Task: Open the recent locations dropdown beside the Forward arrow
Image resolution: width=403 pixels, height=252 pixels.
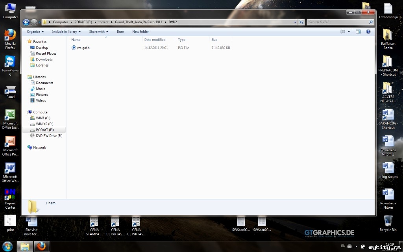Action: tap(40, 22)
